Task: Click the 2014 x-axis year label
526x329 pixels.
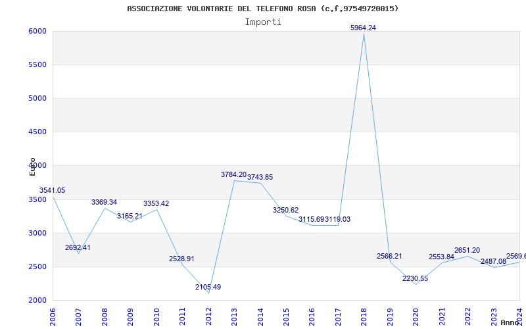Action: 260,316
